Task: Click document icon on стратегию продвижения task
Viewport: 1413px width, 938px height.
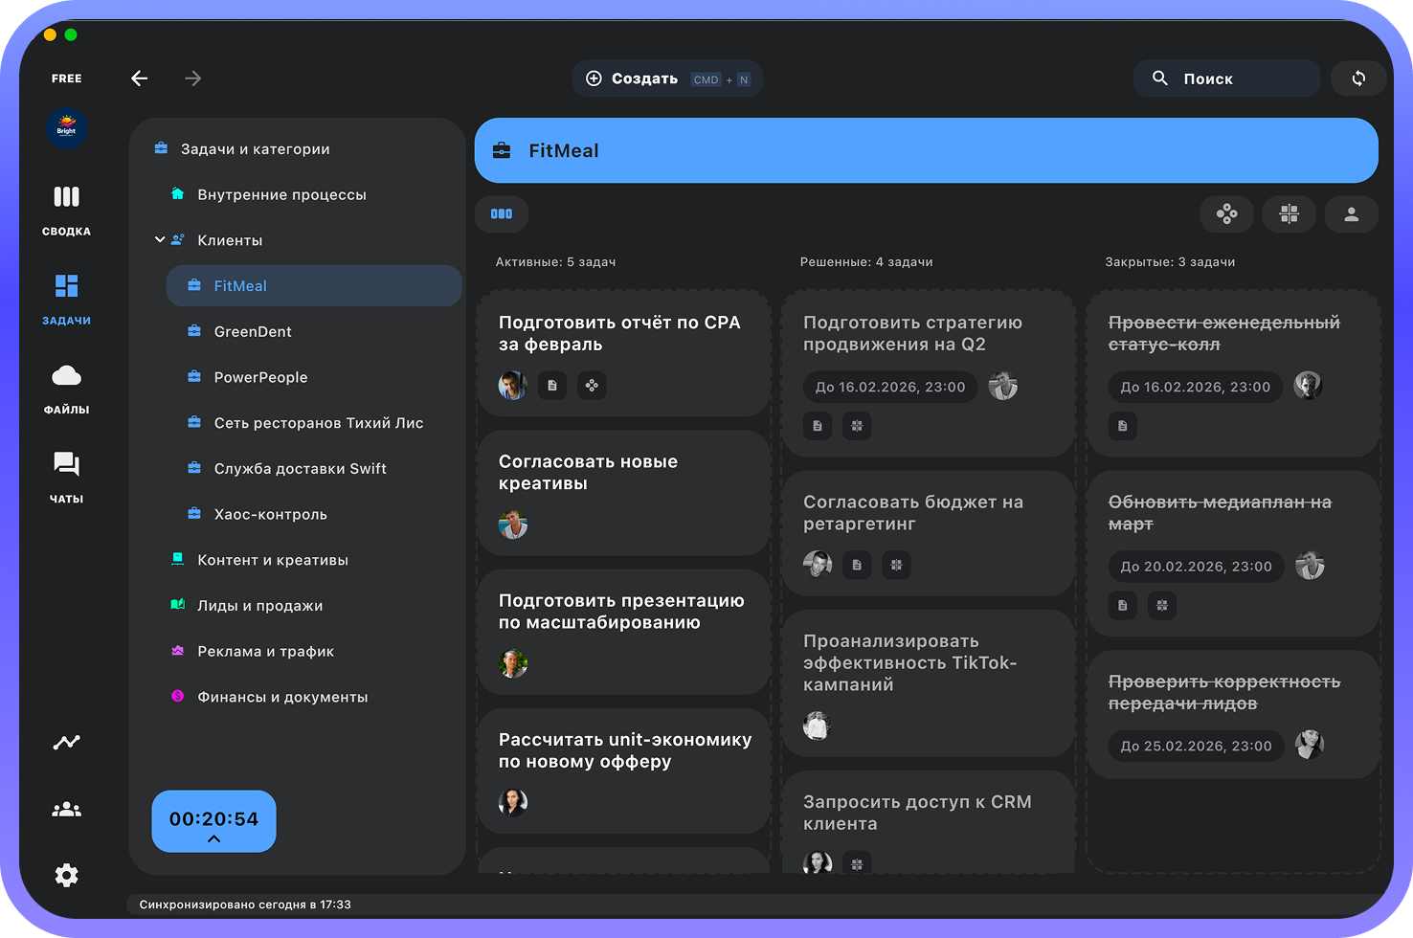Action: 818,426
